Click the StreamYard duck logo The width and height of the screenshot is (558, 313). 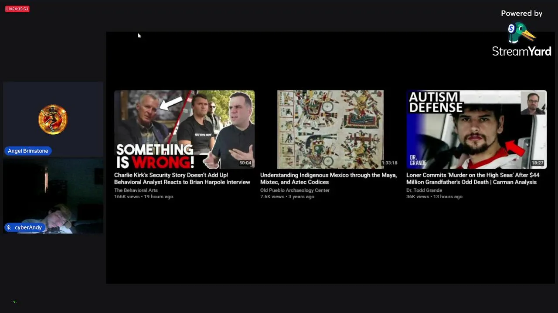pyautogui.click(x=521, y=33)
